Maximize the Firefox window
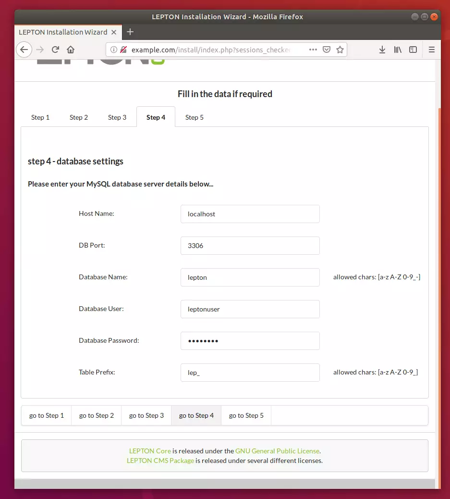This screenshot has width=450, height=499. pyautogui.click(x=424, y=17)
